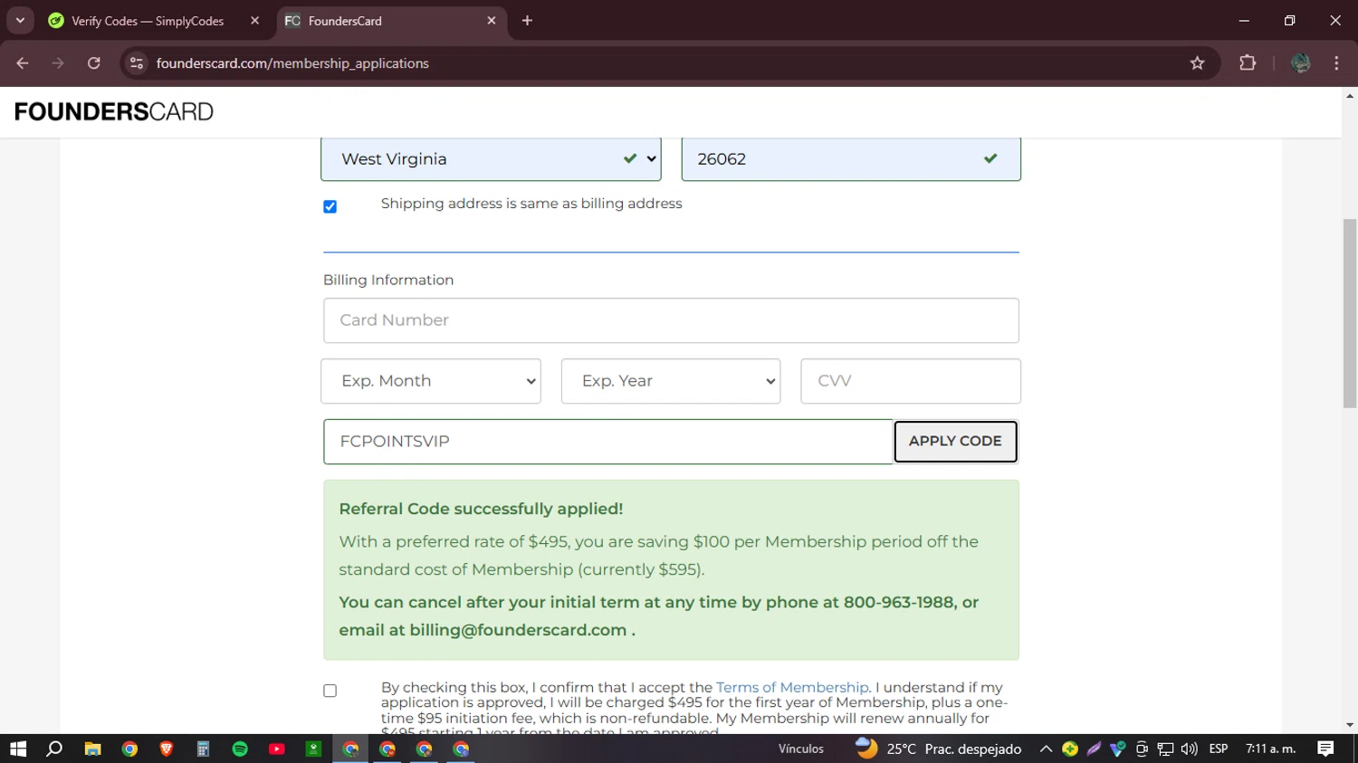1358x763 pixels.
Task: Open the clock showing 7:11 a. m.
Action: 1271,749
